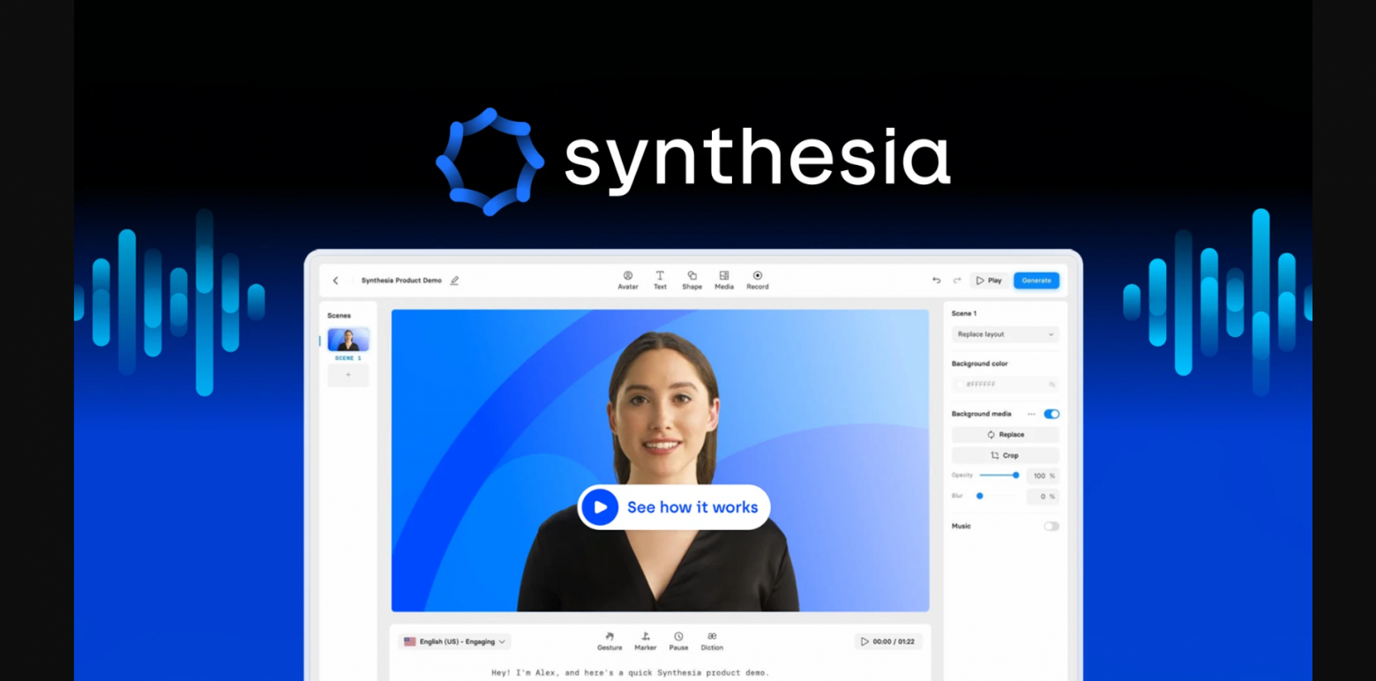1376x681 pixels.
Task: Open the Media tool
Action: (724, 281)
